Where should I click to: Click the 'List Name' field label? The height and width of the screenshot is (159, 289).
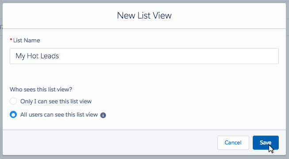[x=27, y=41]
